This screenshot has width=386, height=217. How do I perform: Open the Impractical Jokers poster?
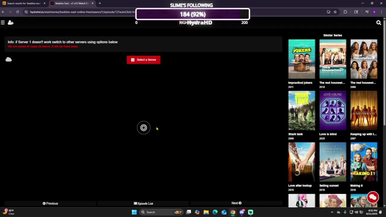(x=302, y=59)
